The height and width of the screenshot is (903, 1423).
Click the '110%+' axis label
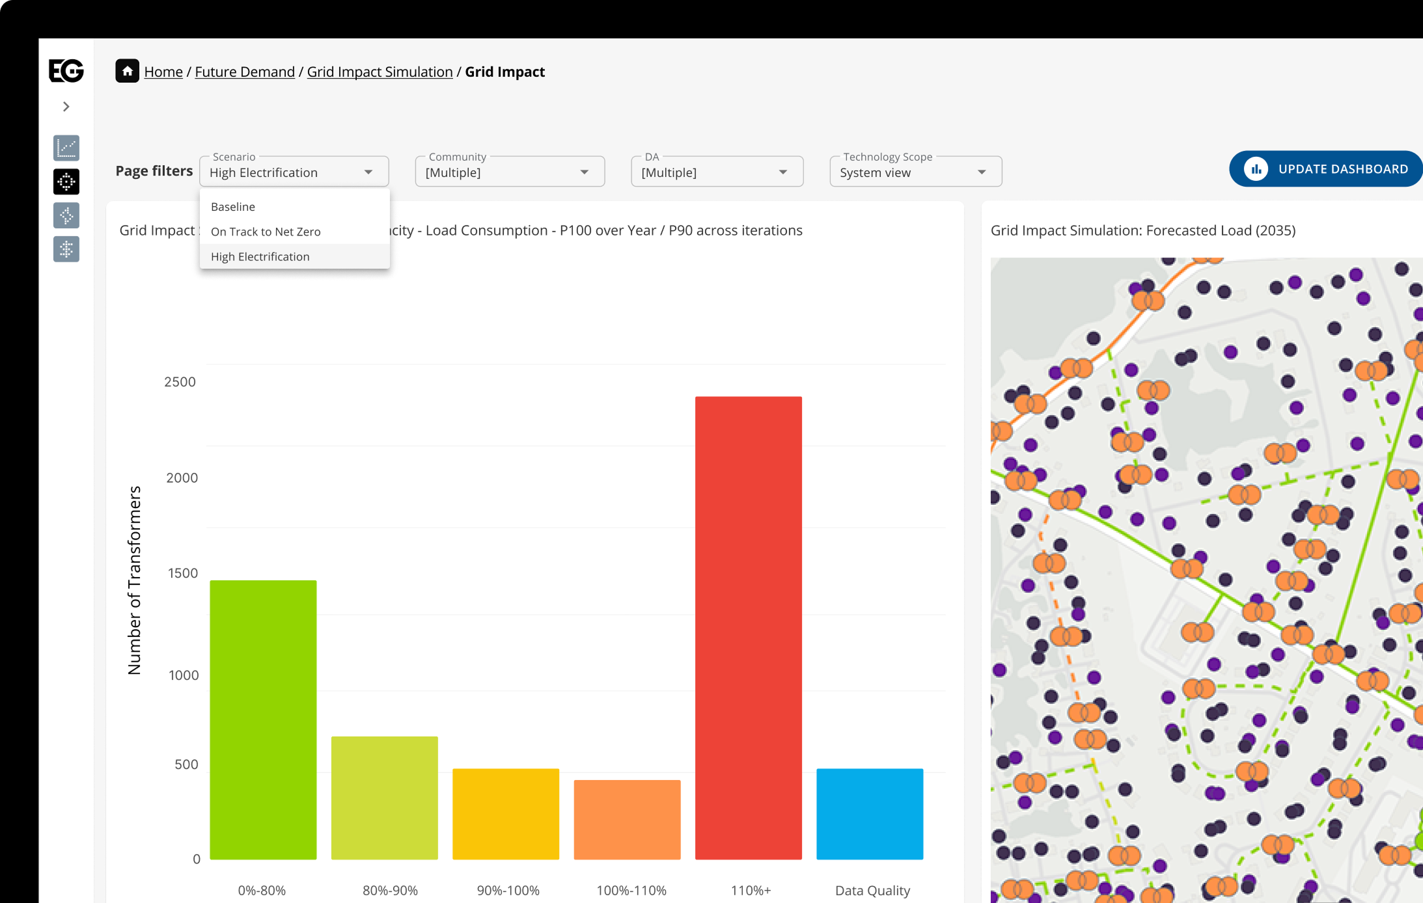click(x=751, y=890)
